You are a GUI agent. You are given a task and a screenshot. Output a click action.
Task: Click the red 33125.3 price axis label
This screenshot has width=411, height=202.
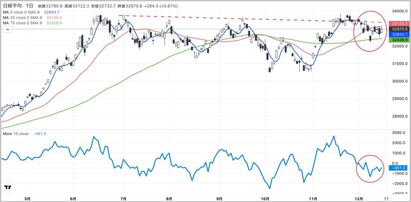pyautogui.click(x=398, y=24)
